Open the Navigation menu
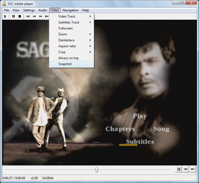 [71, 10]
